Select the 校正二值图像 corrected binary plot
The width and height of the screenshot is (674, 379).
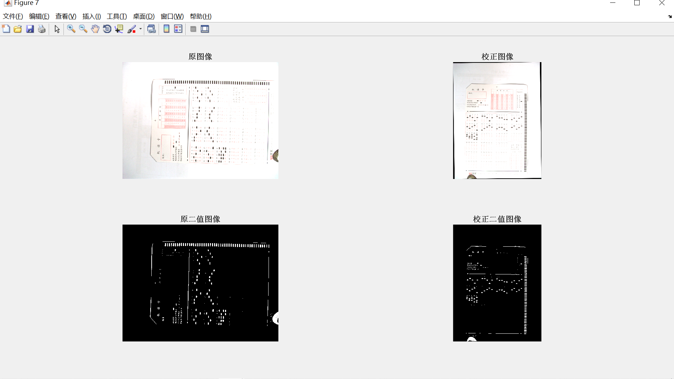click(497, 283)
